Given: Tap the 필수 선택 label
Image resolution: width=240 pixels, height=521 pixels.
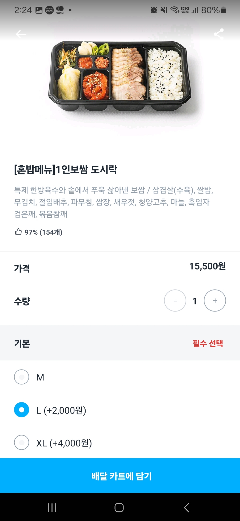Looking at the screenshot, I should click(x=208, y=343).
